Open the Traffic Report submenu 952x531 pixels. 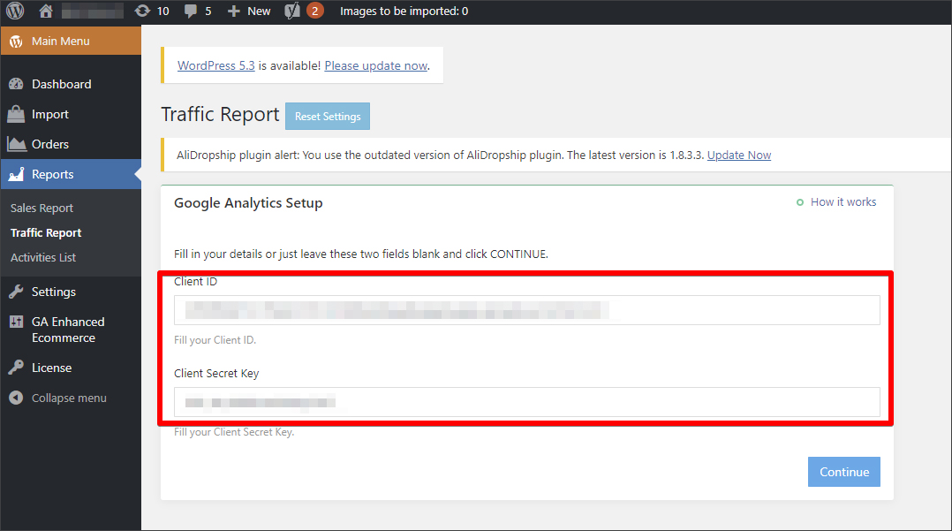click(x=46, y=232)
